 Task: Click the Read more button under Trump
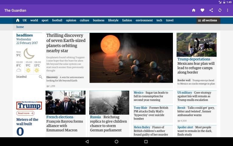[x=25, y=113]
